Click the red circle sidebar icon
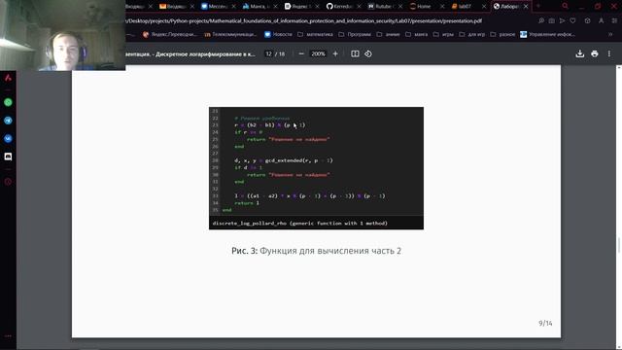Image resolution: width=622 pixels, height=350 pixels. pos(8,182)
